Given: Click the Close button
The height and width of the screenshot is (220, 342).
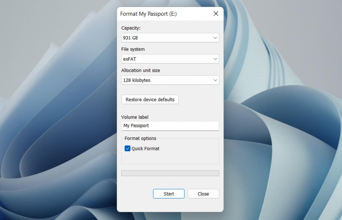Looking at the screenshot, I should click(x=203, y=194).
